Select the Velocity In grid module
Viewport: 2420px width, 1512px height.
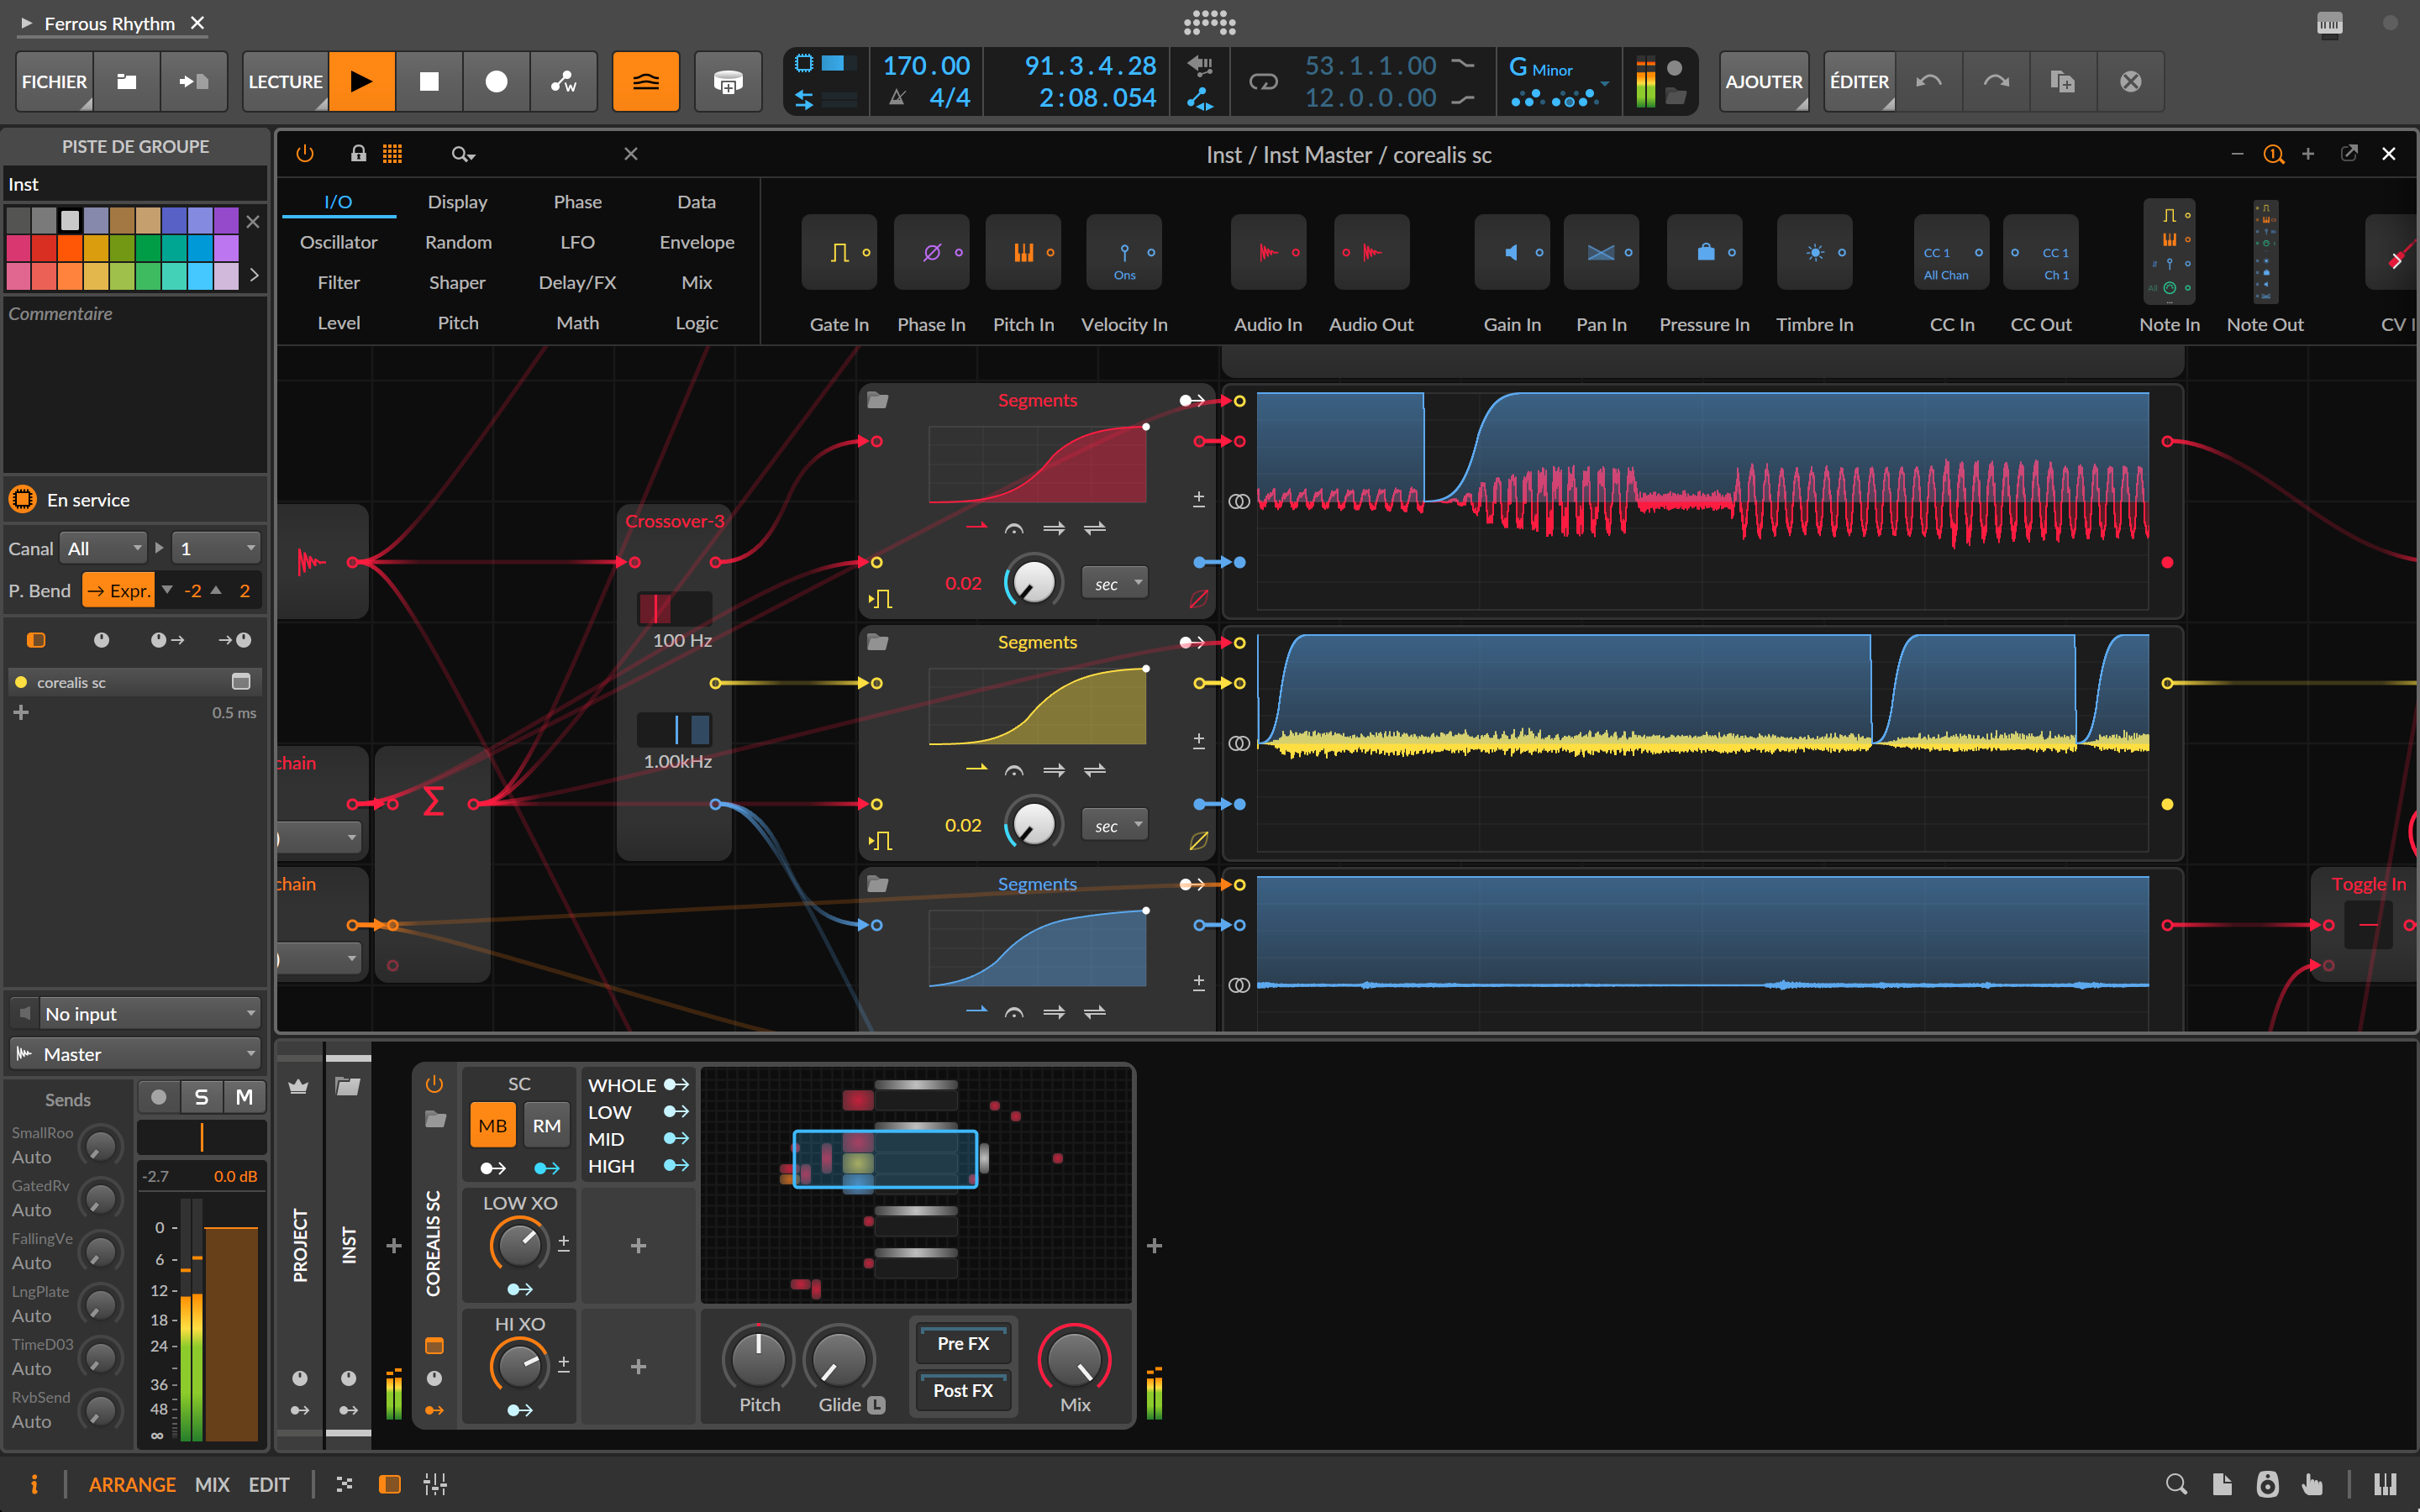1123,252
